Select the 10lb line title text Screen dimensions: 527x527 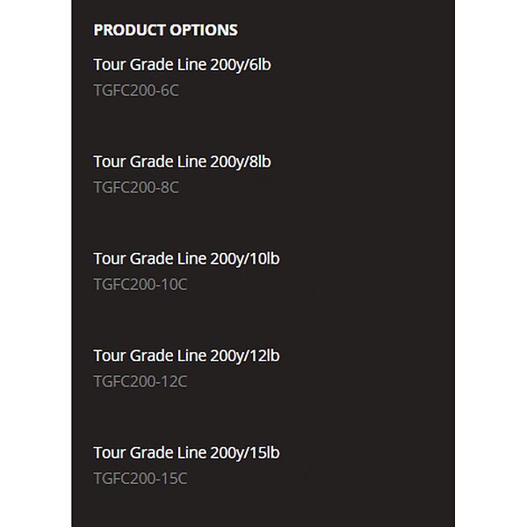[x=186, y=259]
